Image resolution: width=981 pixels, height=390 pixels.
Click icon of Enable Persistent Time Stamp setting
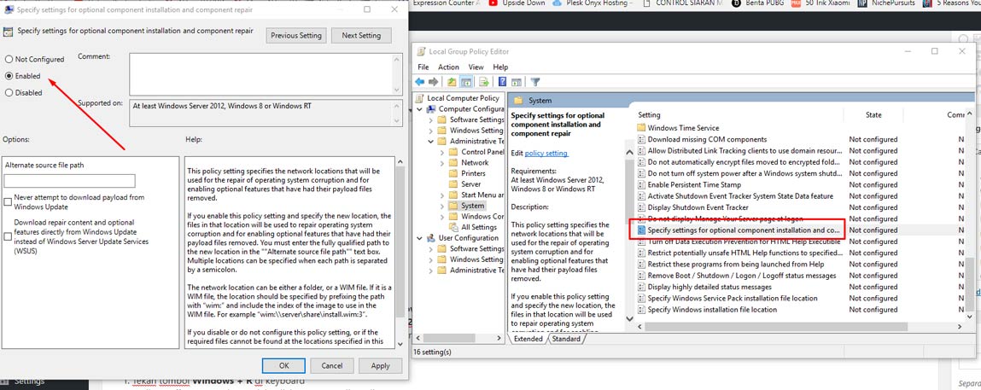(640, 185)
